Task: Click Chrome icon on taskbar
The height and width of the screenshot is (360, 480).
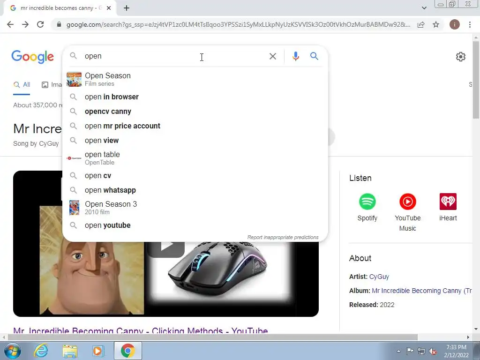Action: (x=127, y=351)
